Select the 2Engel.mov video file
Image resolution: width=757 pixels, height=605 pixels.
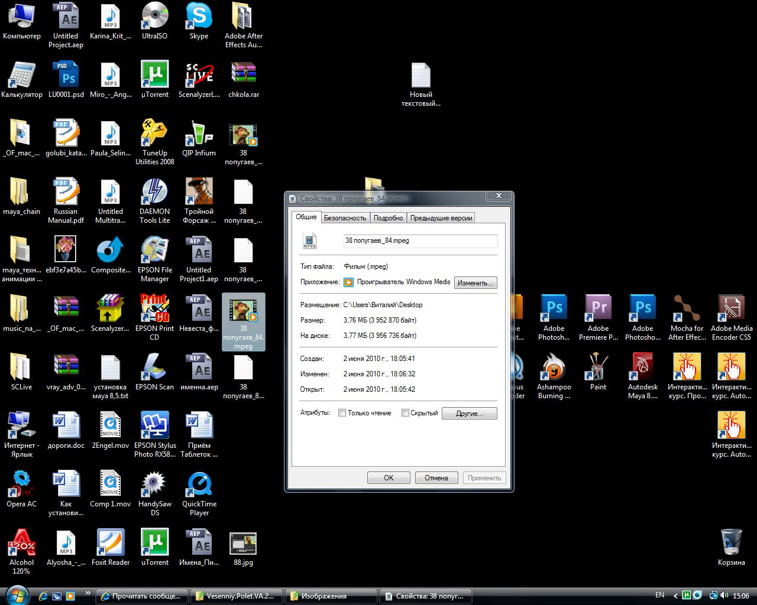[x=110, y=431]
